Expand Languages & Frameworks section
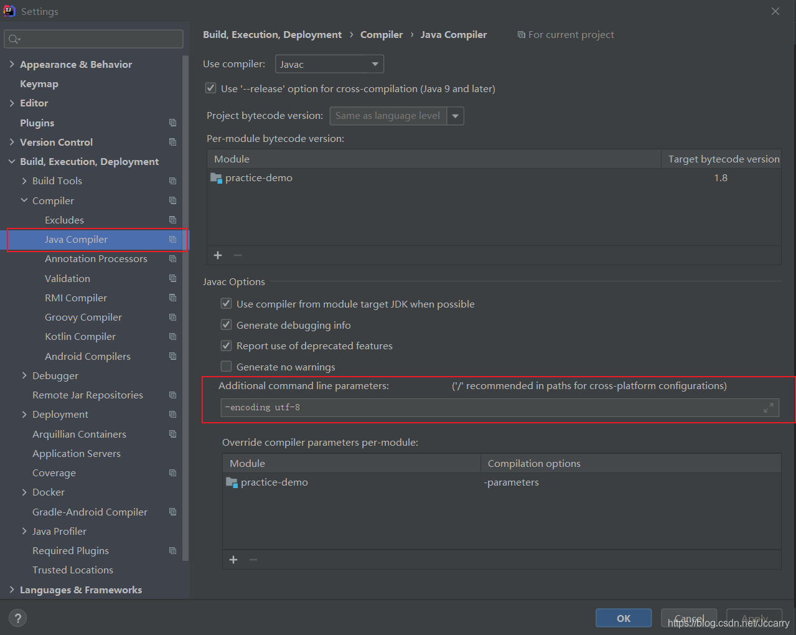This screenshot has width=796, height=635. point(12,590)
